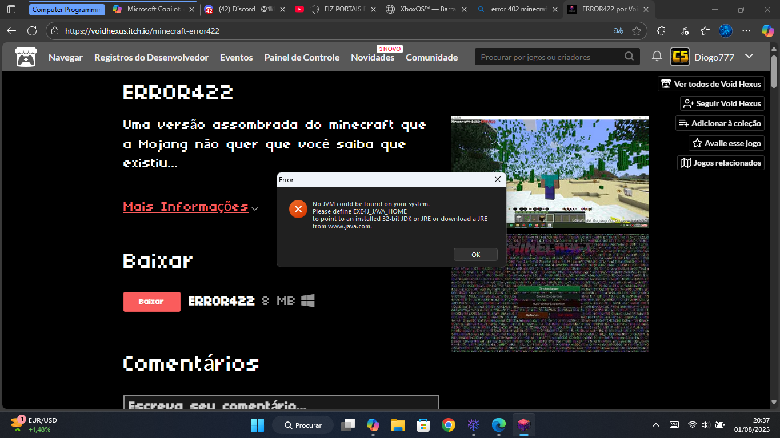
Task: Open the touch keyboard tray icon
Action: tap(674, 425)
